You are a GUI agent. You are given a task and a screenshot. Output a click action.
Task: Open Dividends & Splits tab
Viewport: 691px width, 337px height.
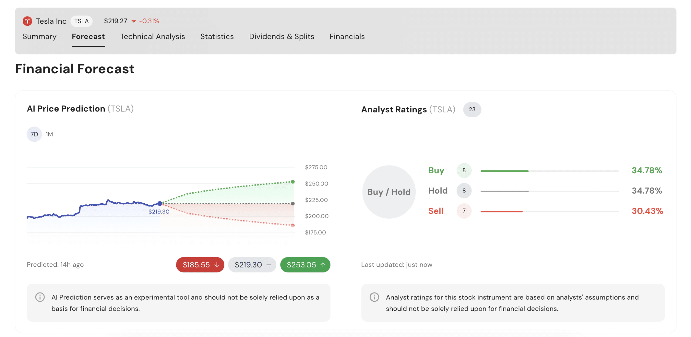click(x=281, y=36)
